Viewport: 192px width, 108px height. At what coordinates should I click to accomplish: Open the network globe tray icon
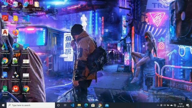click(175, 105)
